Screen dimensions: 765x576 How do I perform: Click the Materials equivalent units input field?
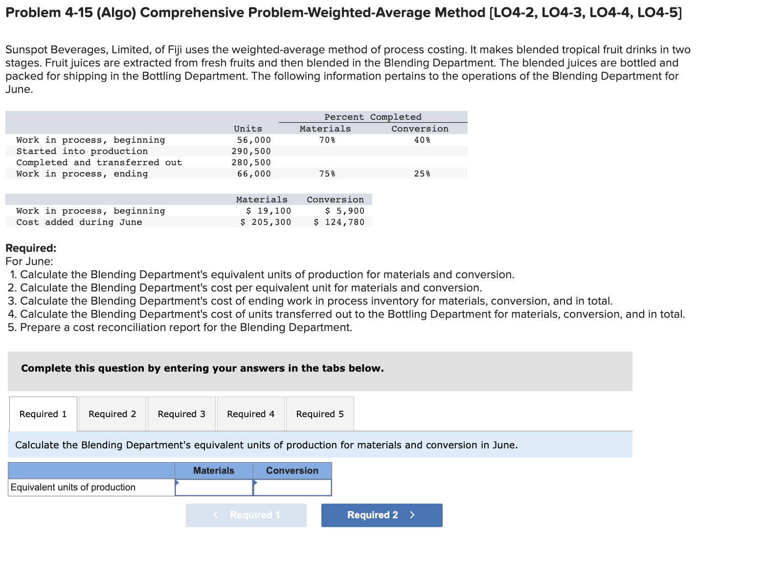(214, 487)
